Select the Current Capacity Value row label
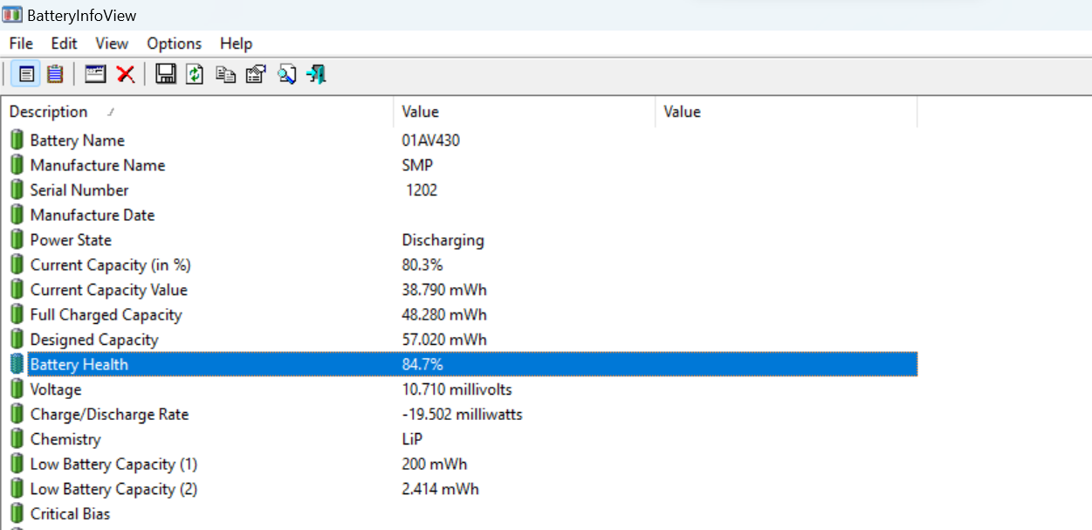1092x530 pixels. (108, 290)
